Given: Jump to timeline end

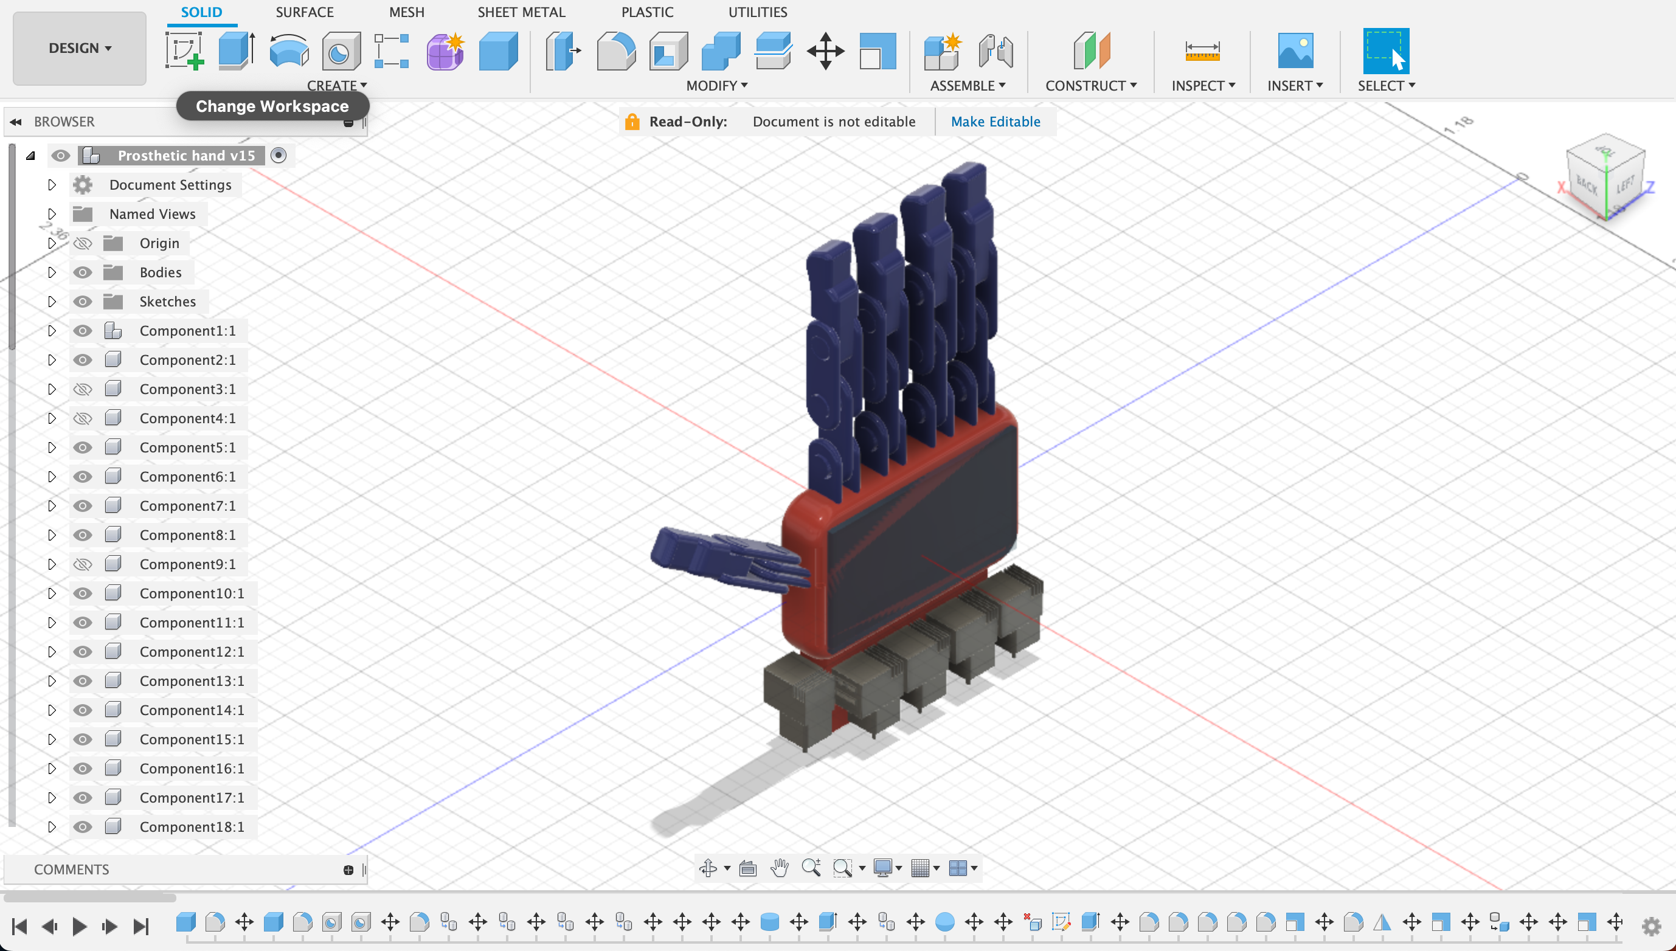Looking at the screenshot, I should pos(141,926).
